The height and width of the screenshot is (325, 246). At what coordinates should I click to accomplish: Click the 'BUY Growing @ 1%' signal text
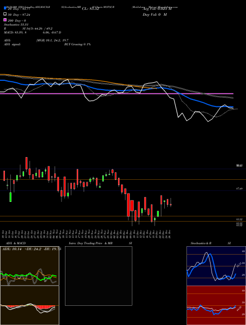(x=77, y=44)
